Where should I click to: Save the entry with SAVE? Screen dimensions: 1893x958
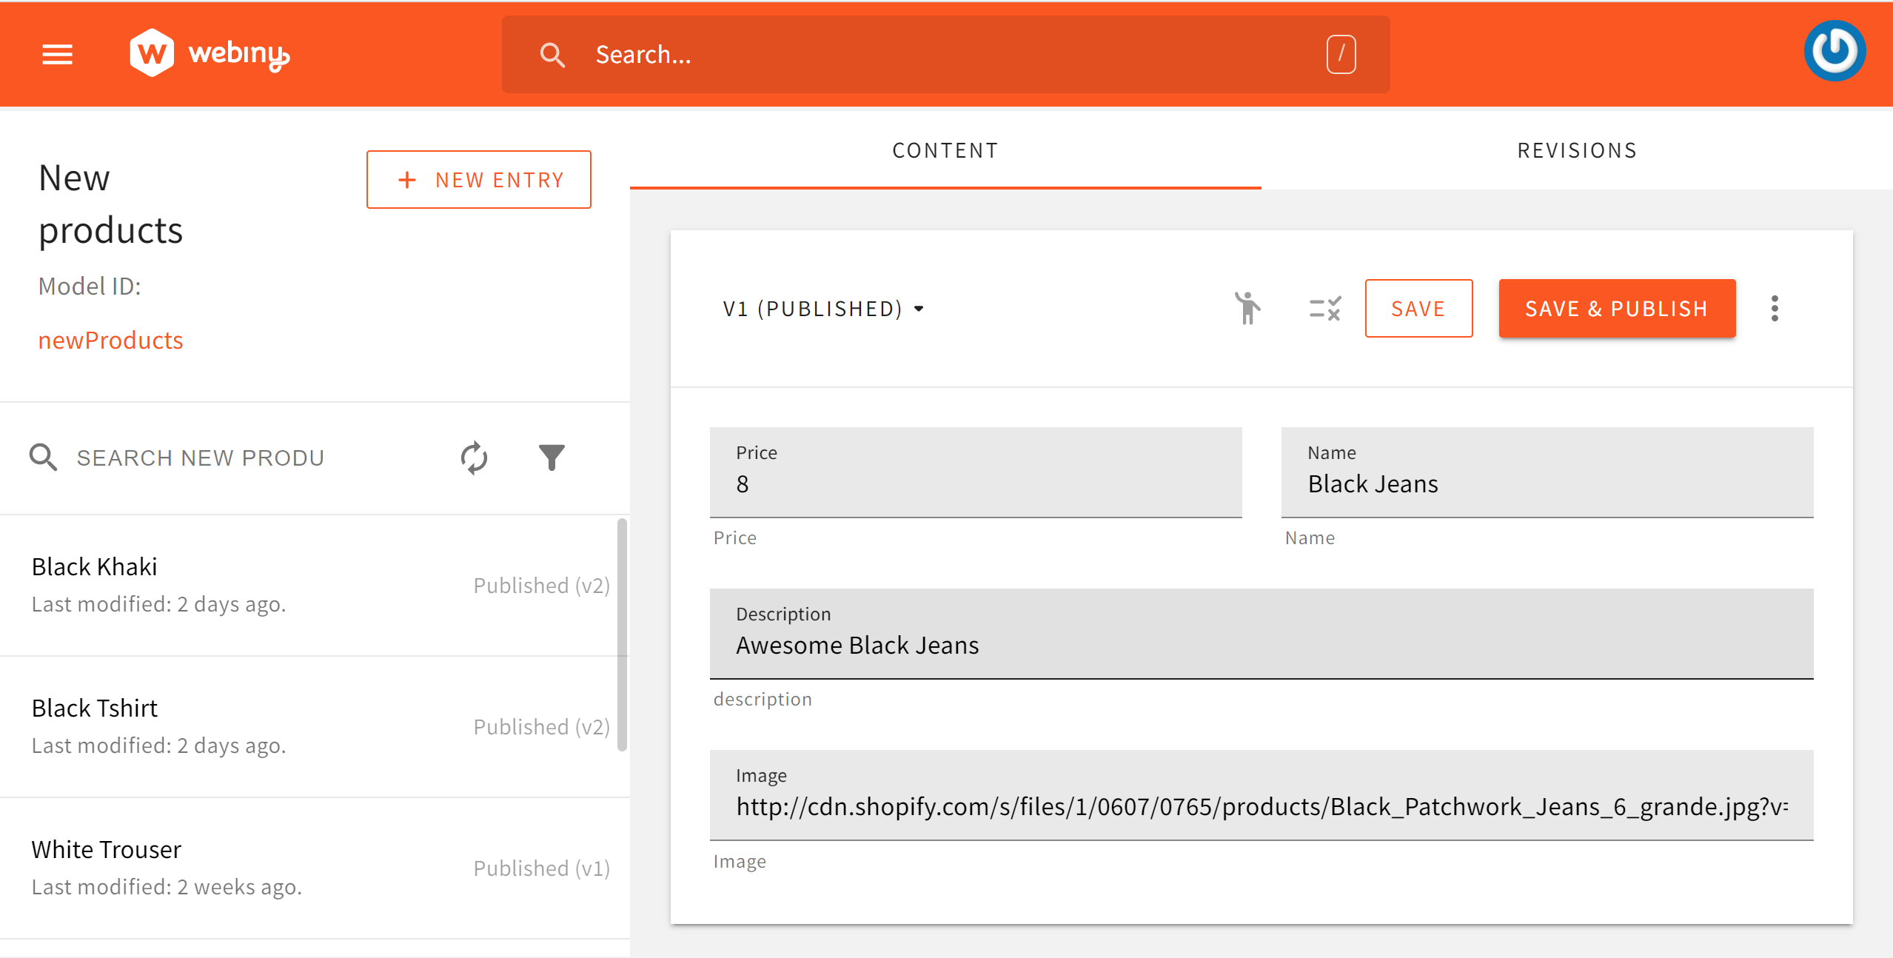coord(1418,309)
